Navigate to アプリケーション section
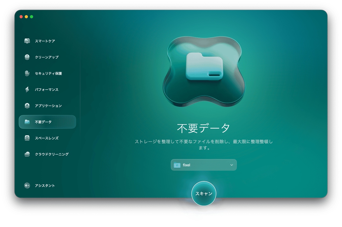The image size is (342, 227). click(x=48, y=106)
